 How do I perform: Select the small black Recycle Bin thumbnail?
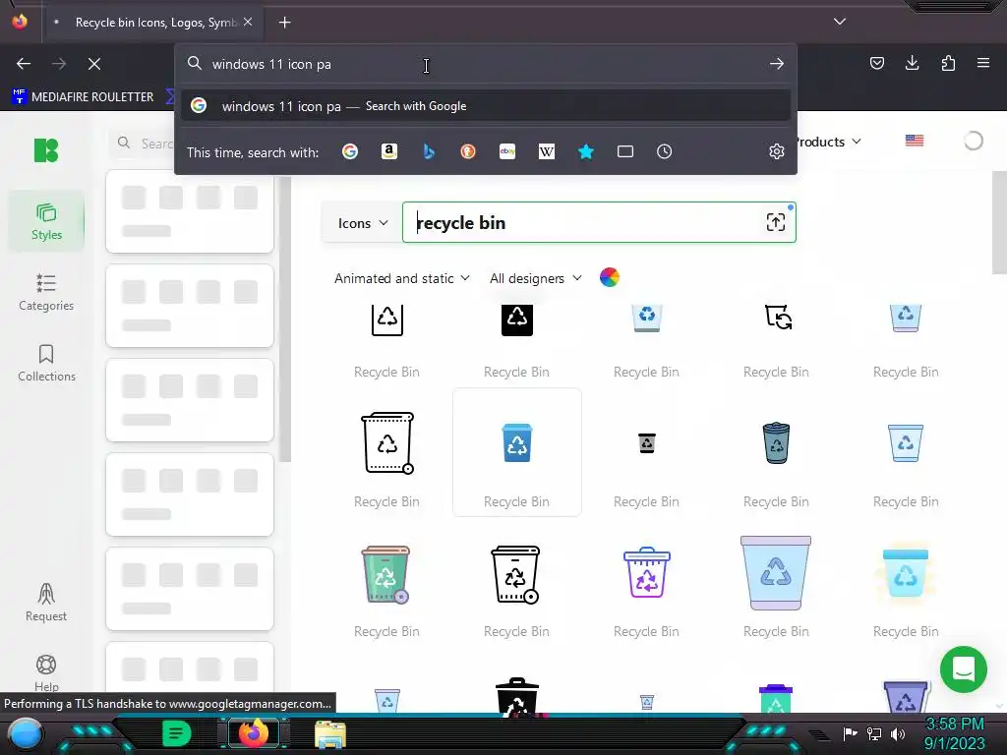pos(647,443)
